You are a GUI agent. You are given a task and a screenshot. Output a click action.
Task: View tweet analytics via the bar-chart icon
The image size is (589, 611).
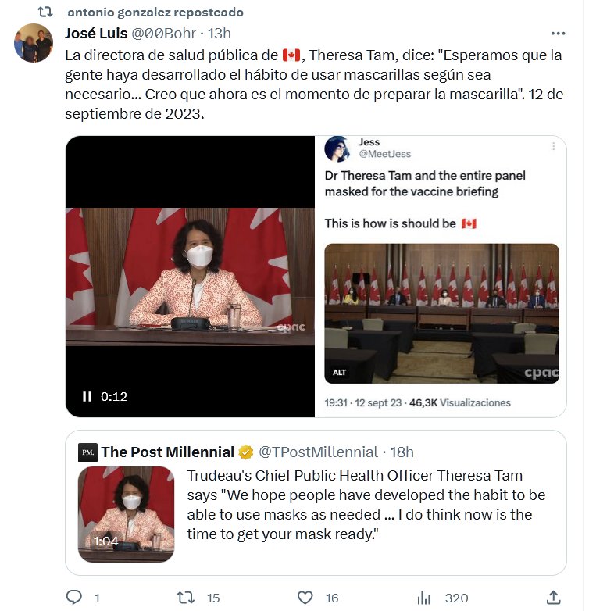point(424,598)
